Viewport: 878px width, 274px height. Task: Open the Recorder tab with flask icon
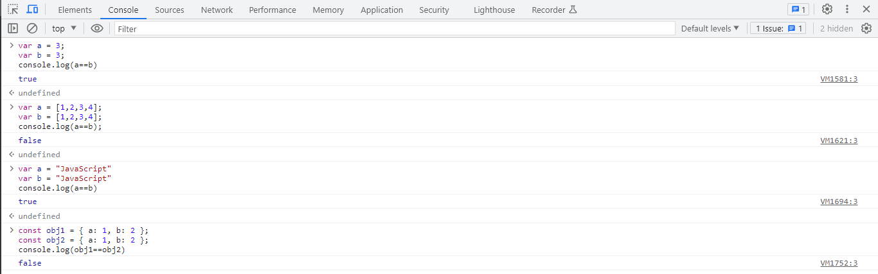[554, 10]
